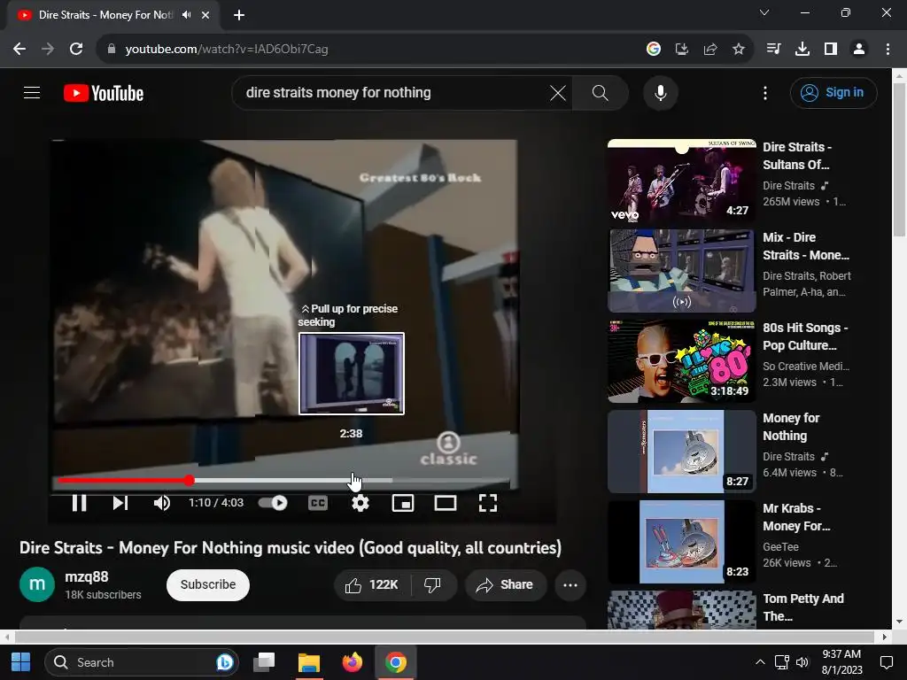Open Google icon in address bar

[x=654, y=50]
